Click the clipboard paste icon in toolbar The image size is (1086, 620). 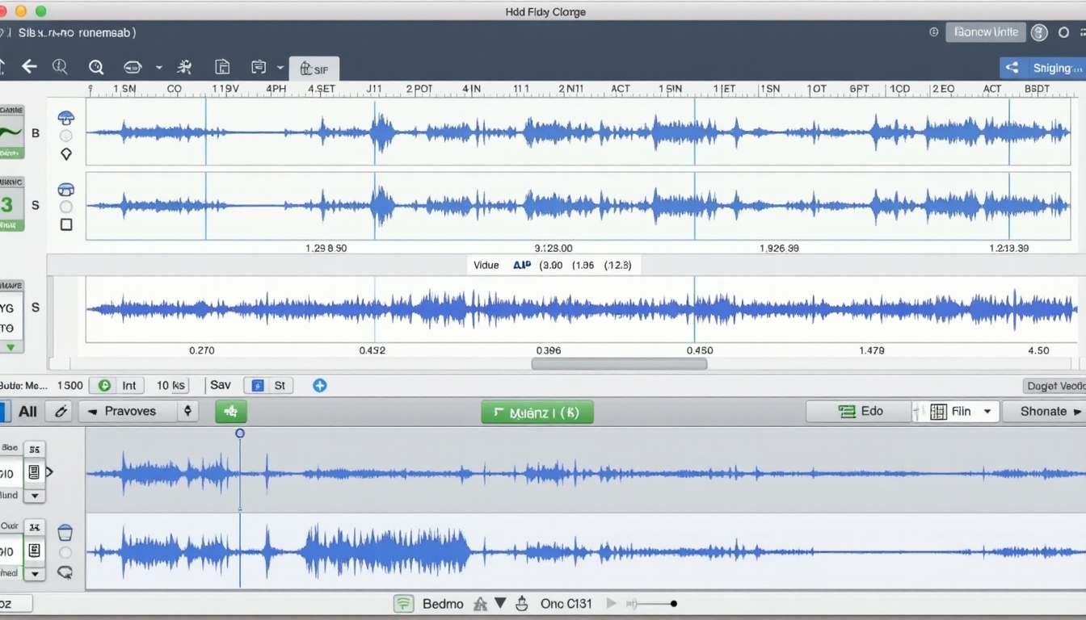pyautogui.click(x=259, y=67)
